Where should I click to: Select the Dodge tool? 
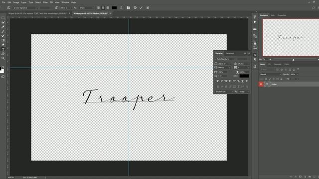coord(3,45)
